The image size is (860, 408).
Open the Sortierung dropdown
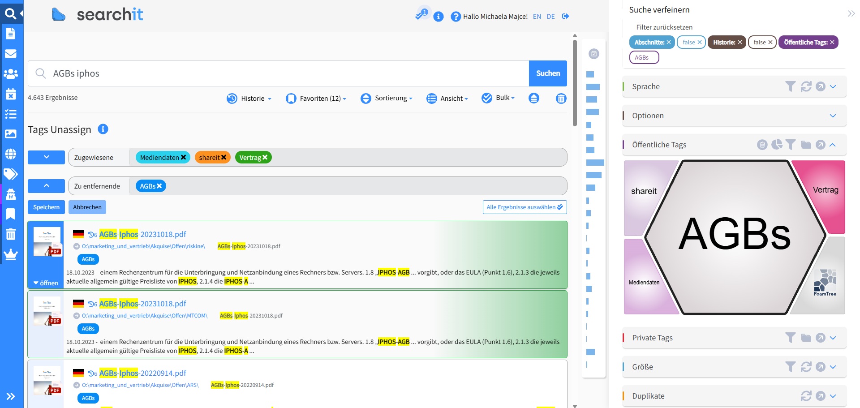coord(387,99)
